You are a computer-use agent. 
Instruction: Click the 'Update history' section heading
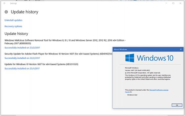pos(16,34)
